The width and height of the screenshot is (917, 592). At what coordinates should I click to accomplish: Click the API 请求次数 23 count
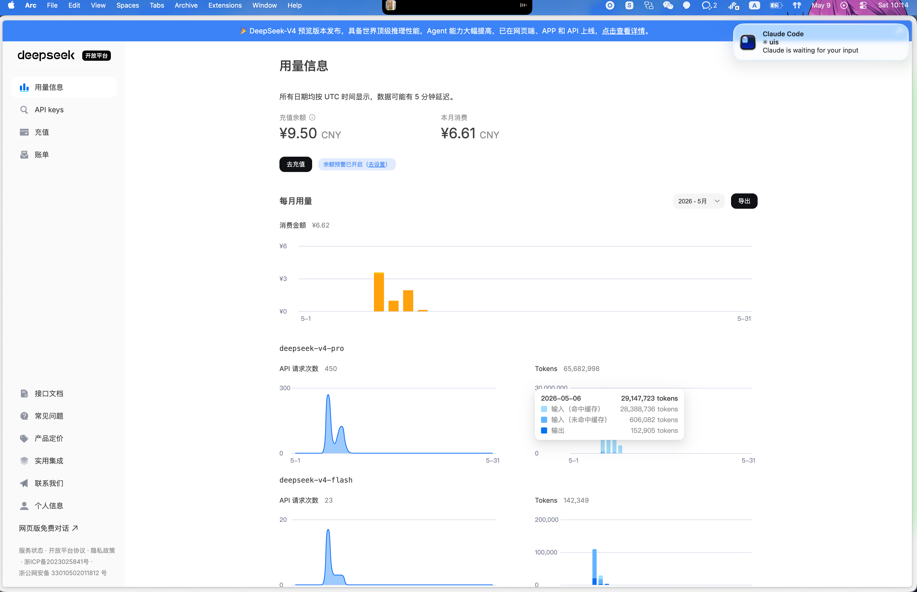pos(329,500)
